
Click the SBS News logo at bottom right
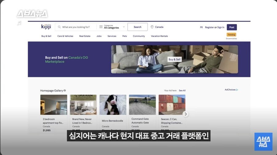[263, 142]
